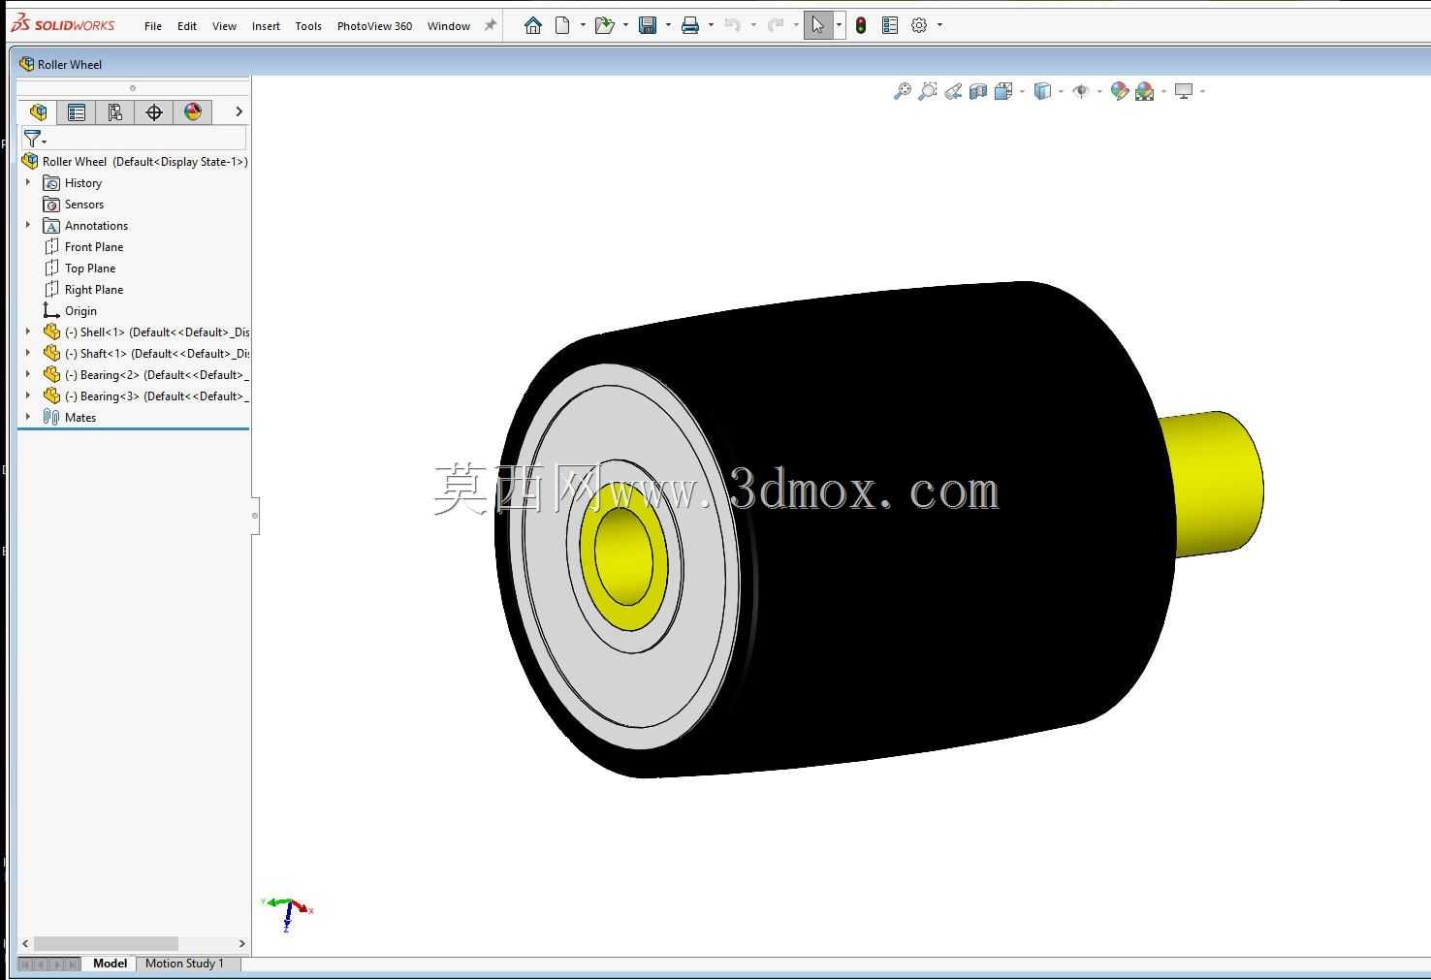Open the Tools menu
1431x980 pixels.
308,26
